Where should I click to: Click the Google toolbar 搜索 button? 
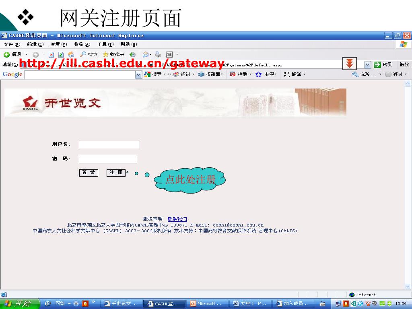coord(153,74)
